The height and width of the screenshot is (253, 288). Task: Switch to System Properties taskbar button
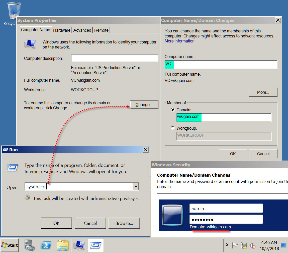coord(79,245)
